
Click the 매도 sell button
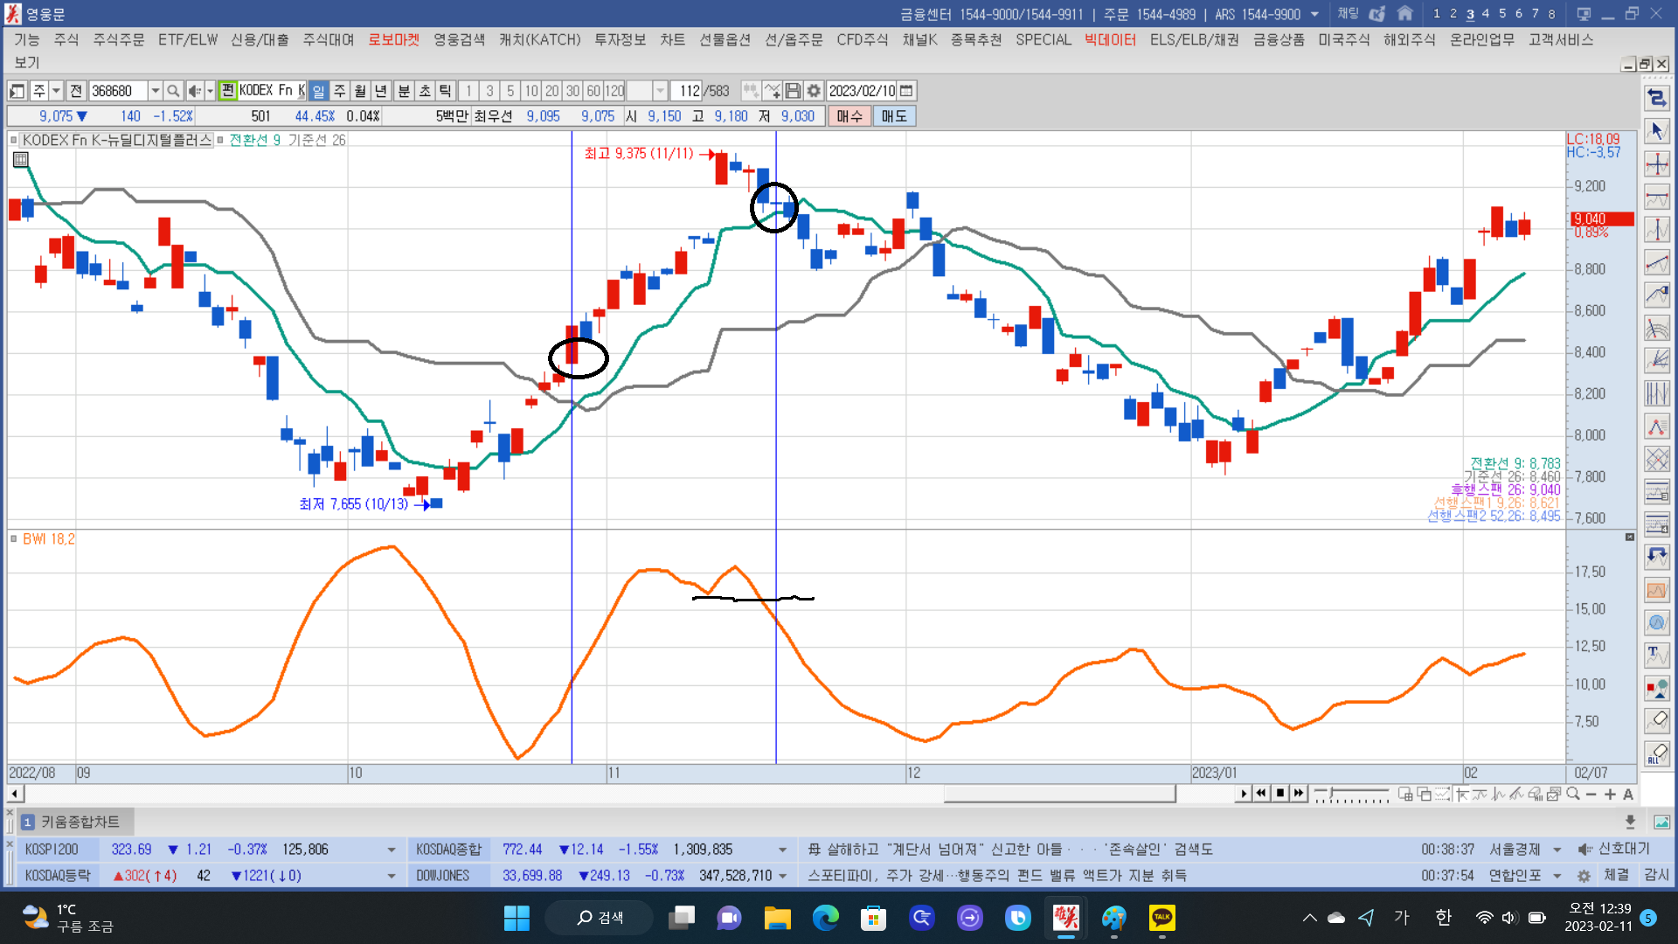tap(893, 116)
